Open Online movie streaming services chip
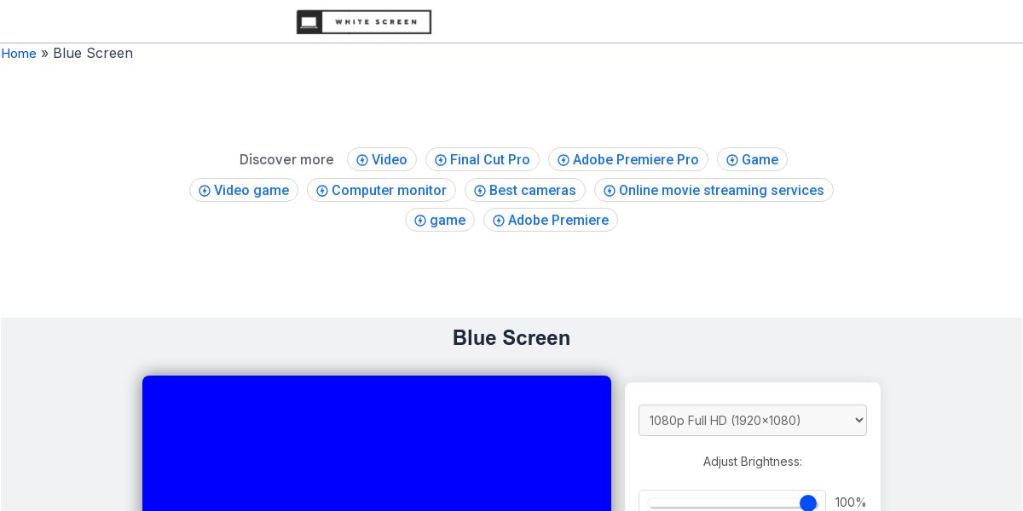This screenshot has height=511, width=1023. (x=714, y=190)
